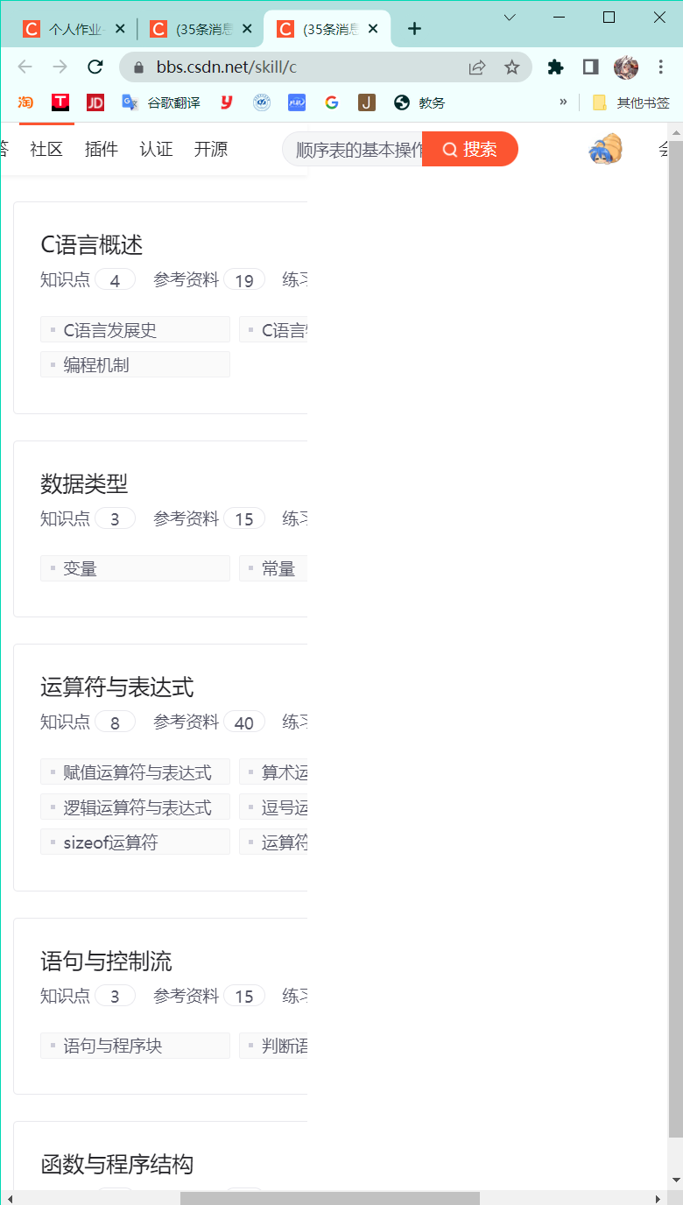Open the Google bookmark icon
This screenshot has width=683, height=1205.
331,102
